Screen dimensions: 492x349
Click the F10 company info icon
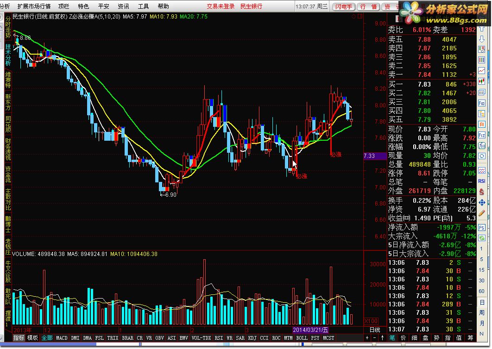pyautogui.click(x=482, y=103)
